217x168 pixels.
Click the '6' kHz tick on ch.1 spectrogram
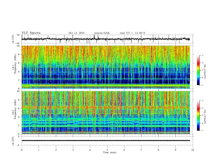coord(19,63)
